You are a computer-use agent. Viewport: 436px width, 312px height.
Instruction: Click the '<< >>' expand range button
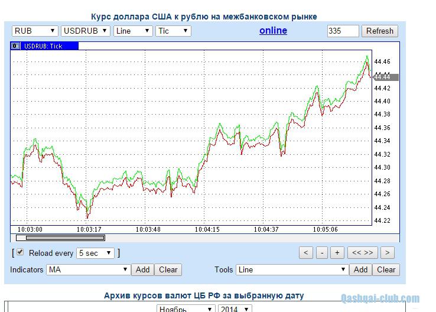[x=362, y=253]
